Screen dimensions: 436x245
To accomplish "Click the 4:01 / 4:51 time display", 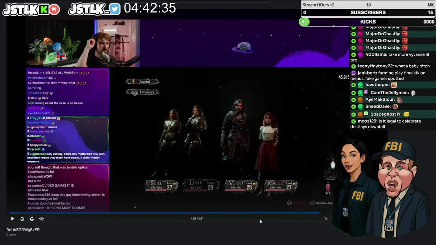I will click(x=197, y=218).
